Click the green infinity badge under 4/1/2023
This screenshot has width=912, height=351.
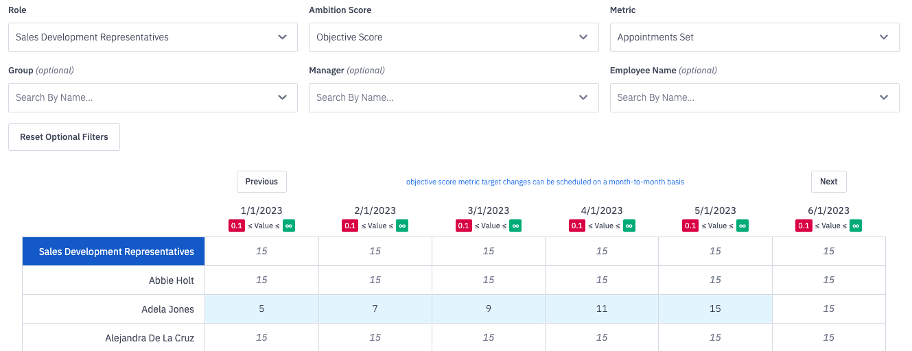pyautogui.click(x=629, y=226)
